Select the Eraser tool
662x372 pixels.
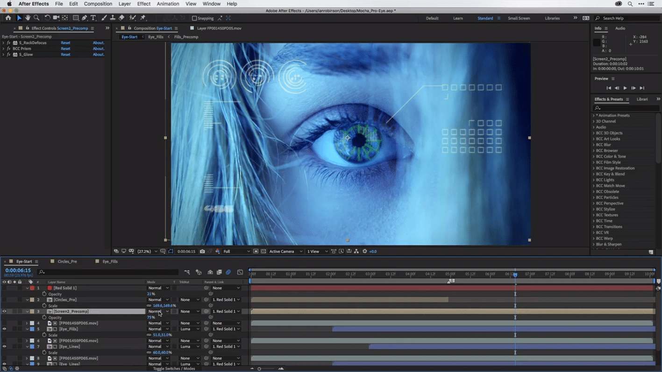(x=121, y=18)
